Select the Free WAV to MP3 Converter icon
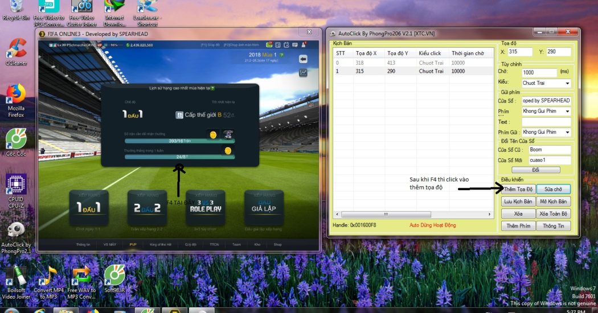 (81, 282)
